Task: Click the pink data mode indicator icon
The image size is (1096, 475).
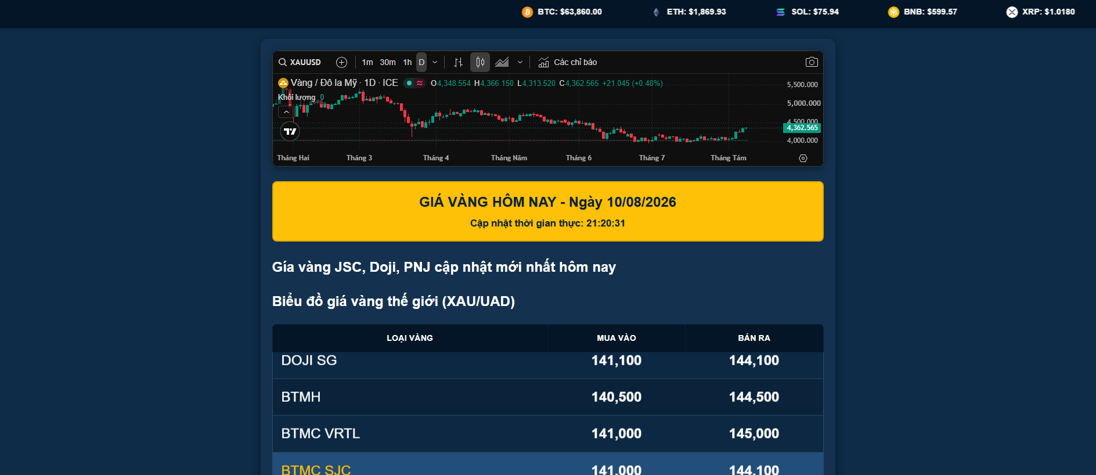Action: tap(420, 83)
